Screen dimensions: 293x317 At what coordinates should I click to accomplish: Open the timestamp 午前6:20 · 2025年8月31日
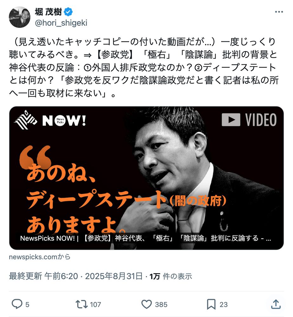[x=93, y=276]
